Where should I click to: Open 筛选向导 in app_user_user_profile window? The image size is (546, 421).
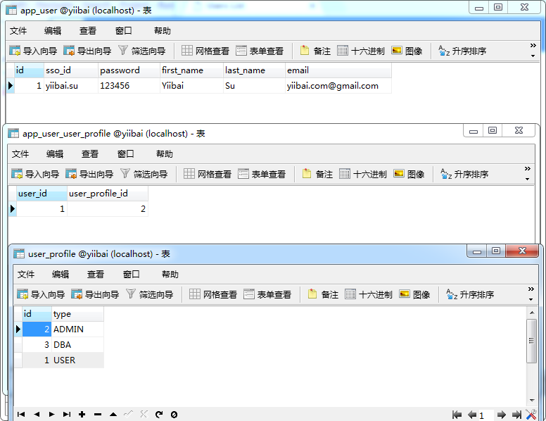click(x=144, y=174)
